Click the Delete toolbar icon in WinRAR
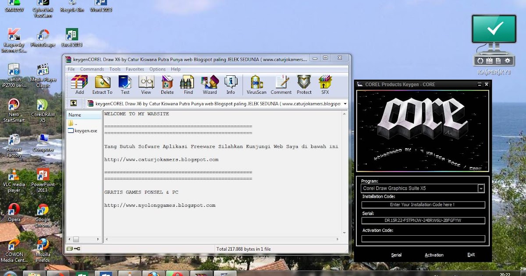This screenshot has width=526, height=276. 167,85
